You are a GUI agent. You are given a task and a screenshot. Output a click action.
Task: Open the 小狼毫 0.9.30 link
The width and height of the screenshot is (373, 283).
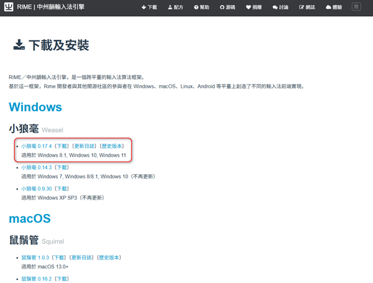point(37,188)
